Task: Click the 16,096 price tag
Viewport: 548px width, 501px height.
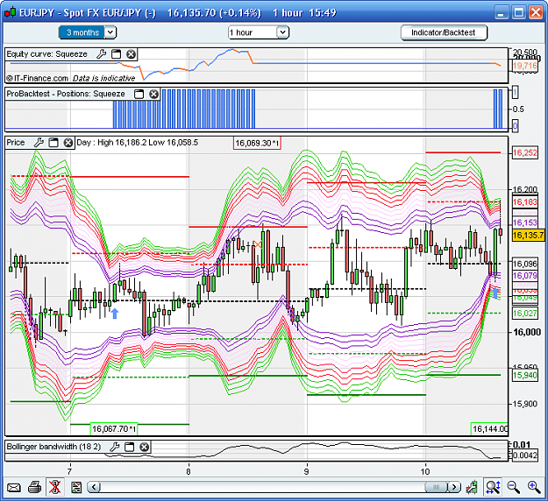Action: pyautogui.click(x=524, y=264)
